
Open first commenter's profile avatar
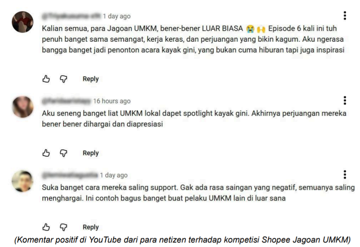pyautogui.click(x=23, y=22)
